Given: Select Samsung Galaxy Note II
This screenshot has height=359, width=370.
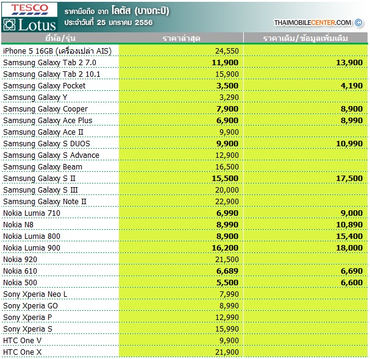Looking at the screenshot, I should (45, 201).
